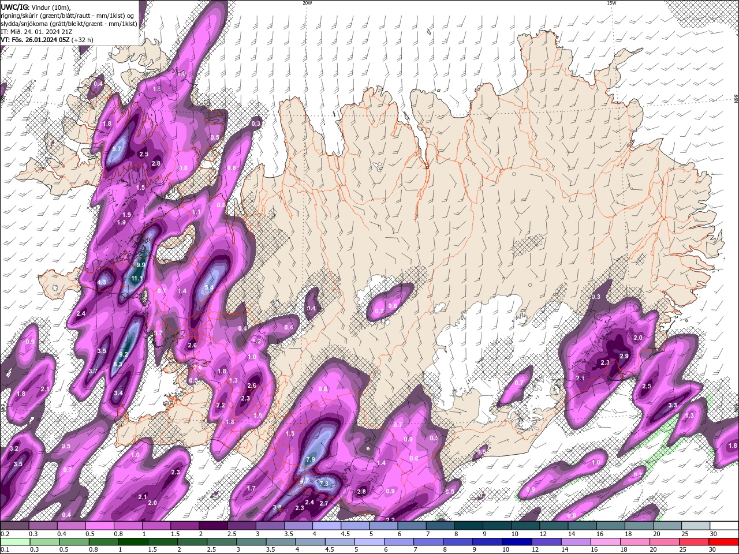Viewport: 739px width, 554px height.
Task: Select the 3.3 value label
Action: [673, 406]
